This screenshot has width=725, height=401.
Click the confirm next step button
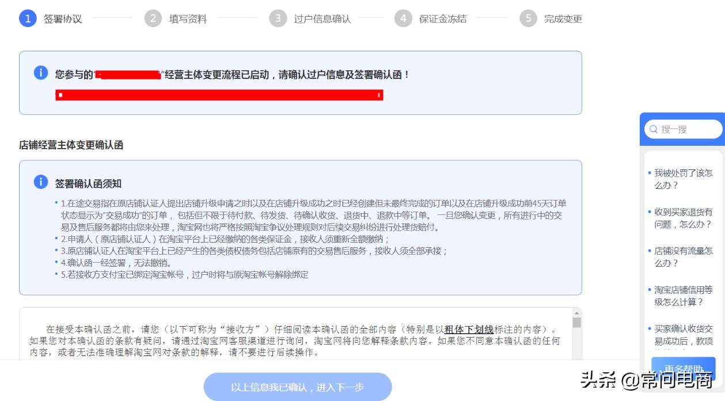click(x=297, y=387)
